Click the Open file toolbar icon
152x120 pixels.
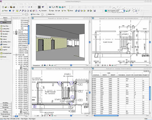pos(6,7)
